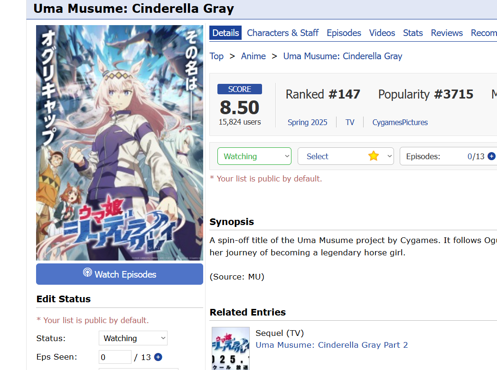Open the Episodes tab
This screenshot has width=497, height=370.
click(x=344, y=33)
